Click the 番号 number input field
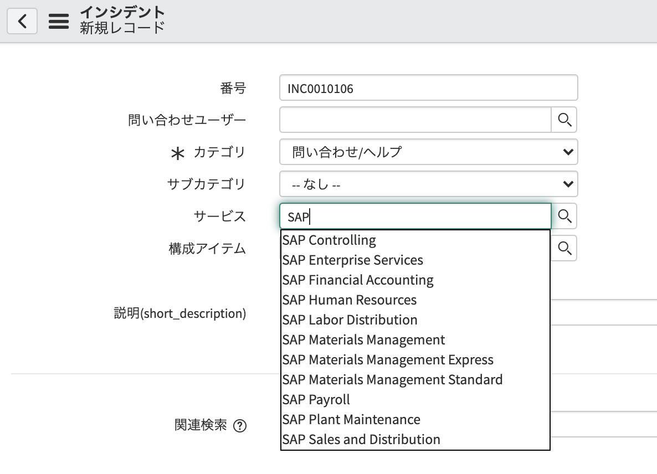 (428, 88)
